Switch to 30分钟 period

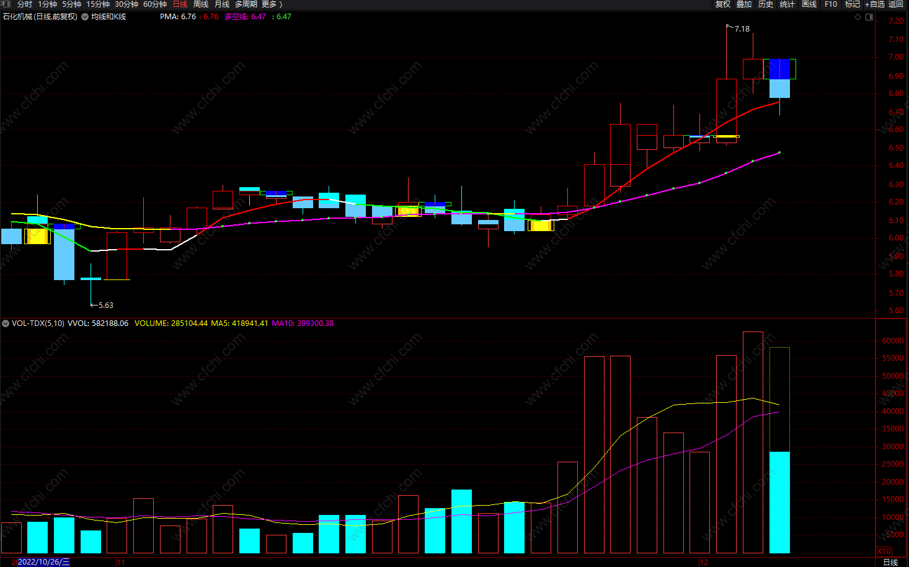coord(126,4)
